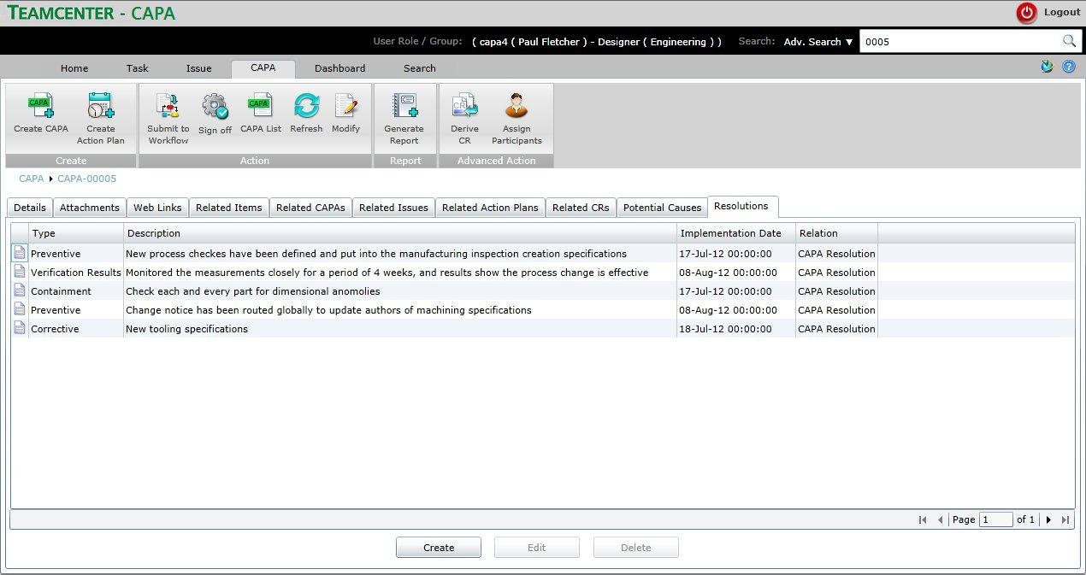This screenshot has height=575, width=1086.
Task: Click the Sign off gear icon
Action: pos(215,107)
